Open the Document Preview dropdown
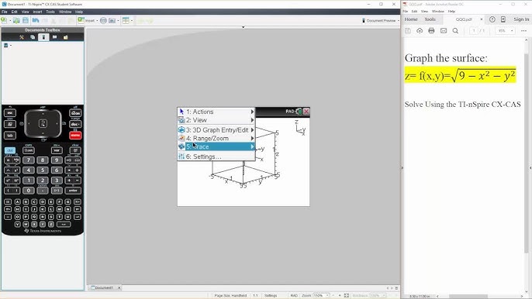This screenshot has width=532, height=299. pos(381,21)
